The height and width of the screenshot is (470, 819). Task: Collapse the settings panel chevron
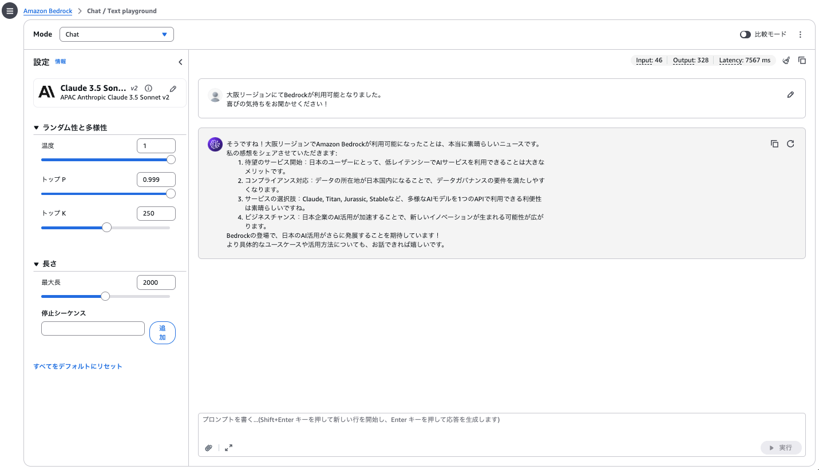pyautogui.click(x=180, y=62)
